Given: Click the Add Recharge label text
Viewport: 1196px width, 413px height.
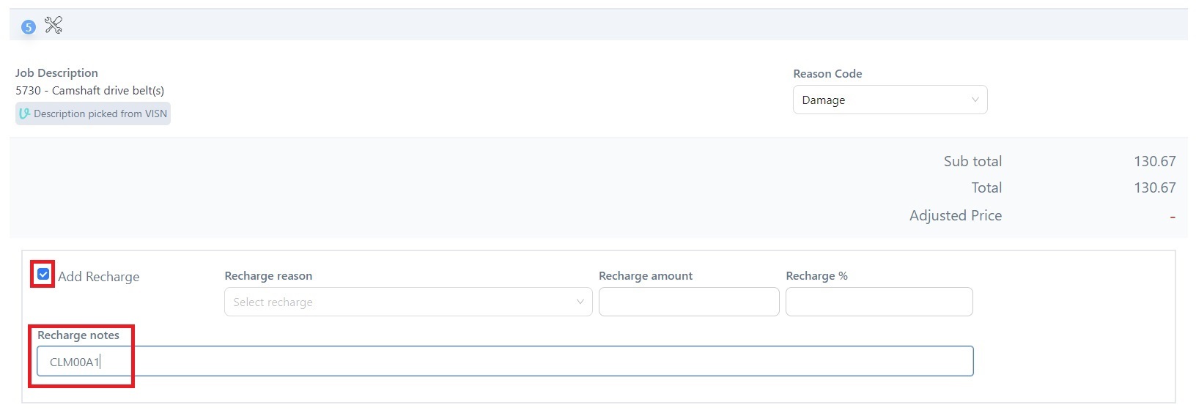Looking at the screenshot, I should 98,277.
